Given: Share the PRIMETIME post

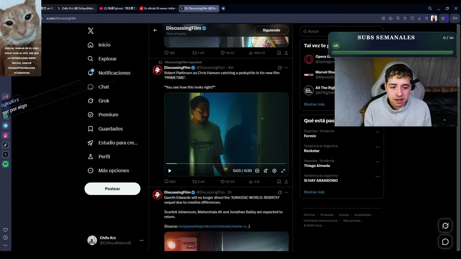Looking at the screenshot, I should (286, 182).
